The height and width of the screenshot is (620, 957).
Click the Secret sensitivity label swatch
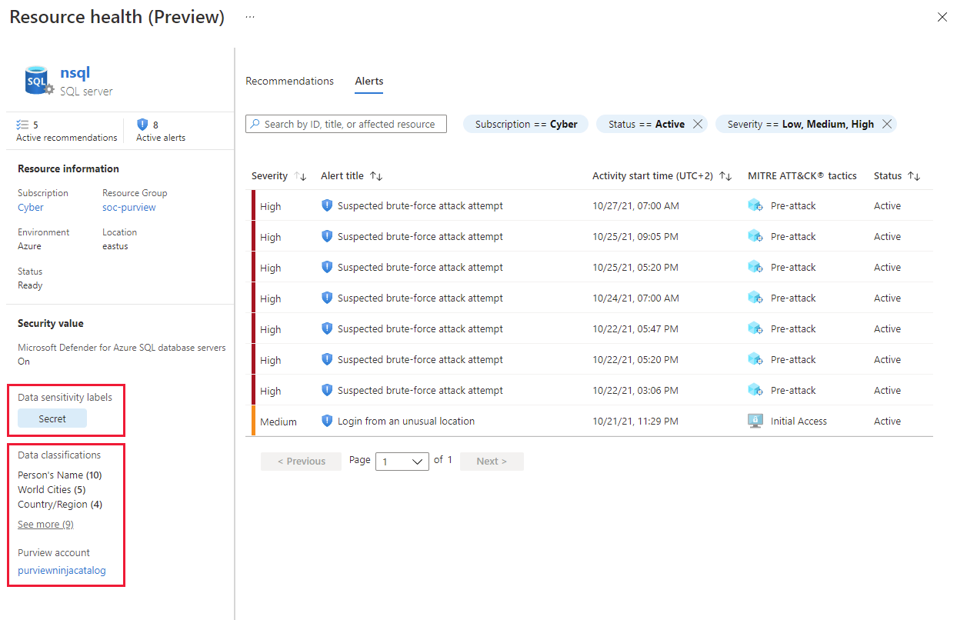[x=52, y=418]
